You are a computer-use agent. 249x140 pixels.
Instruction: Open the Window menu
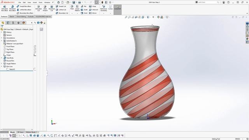pyautogui.click(x=47, y=2)
